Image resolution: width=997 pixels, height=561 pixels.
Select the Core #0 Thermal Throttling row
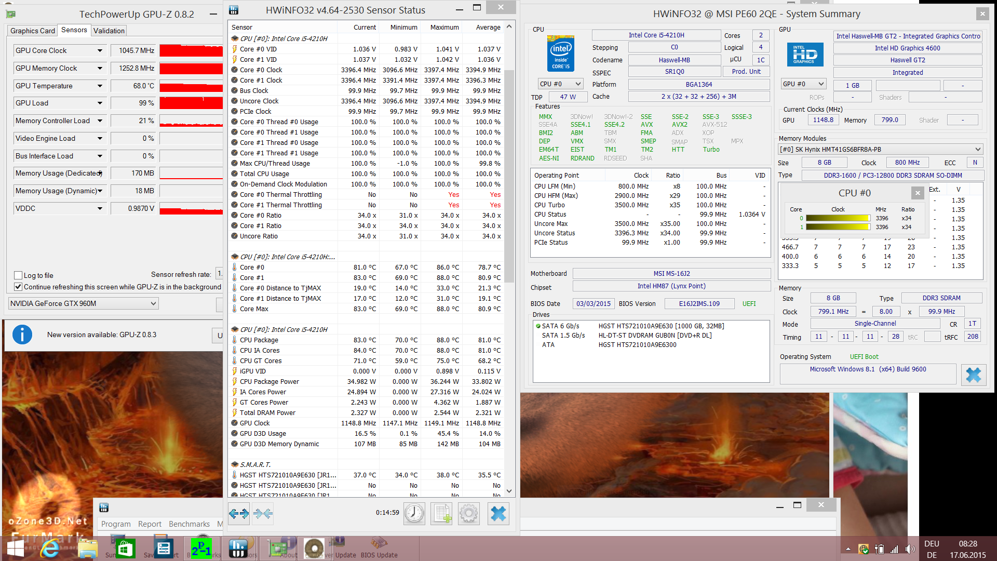[x=367, y=194]
